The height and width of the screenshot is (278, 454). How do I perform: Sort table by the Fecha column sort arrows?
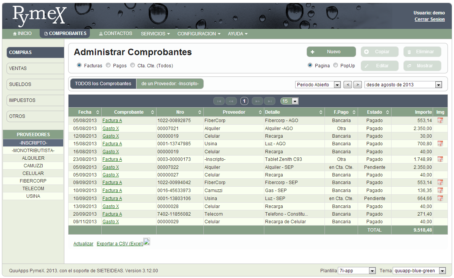coord(98,112)
